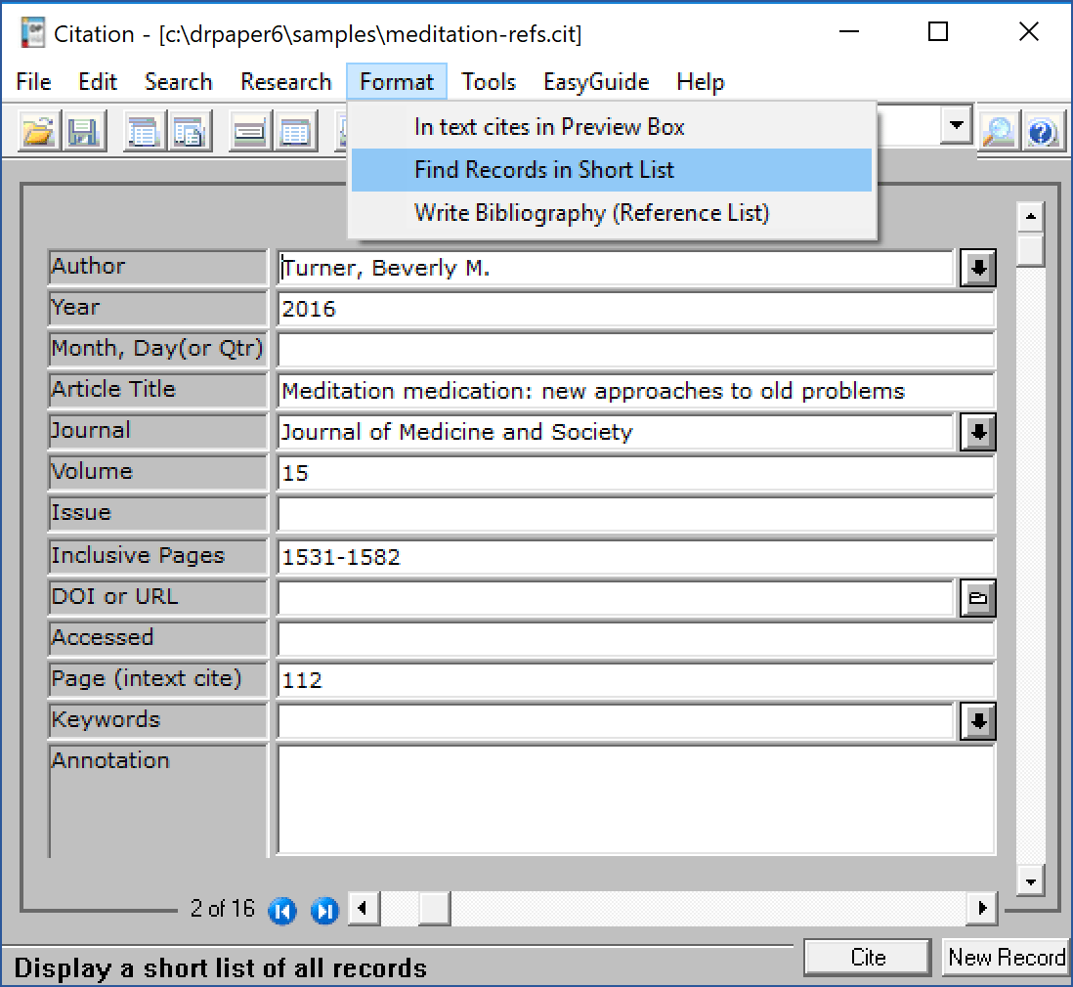This screenshot has height=987, width=1073.
Task: Go to the previous record with blue arrow
Action: (x=282, y=911)
